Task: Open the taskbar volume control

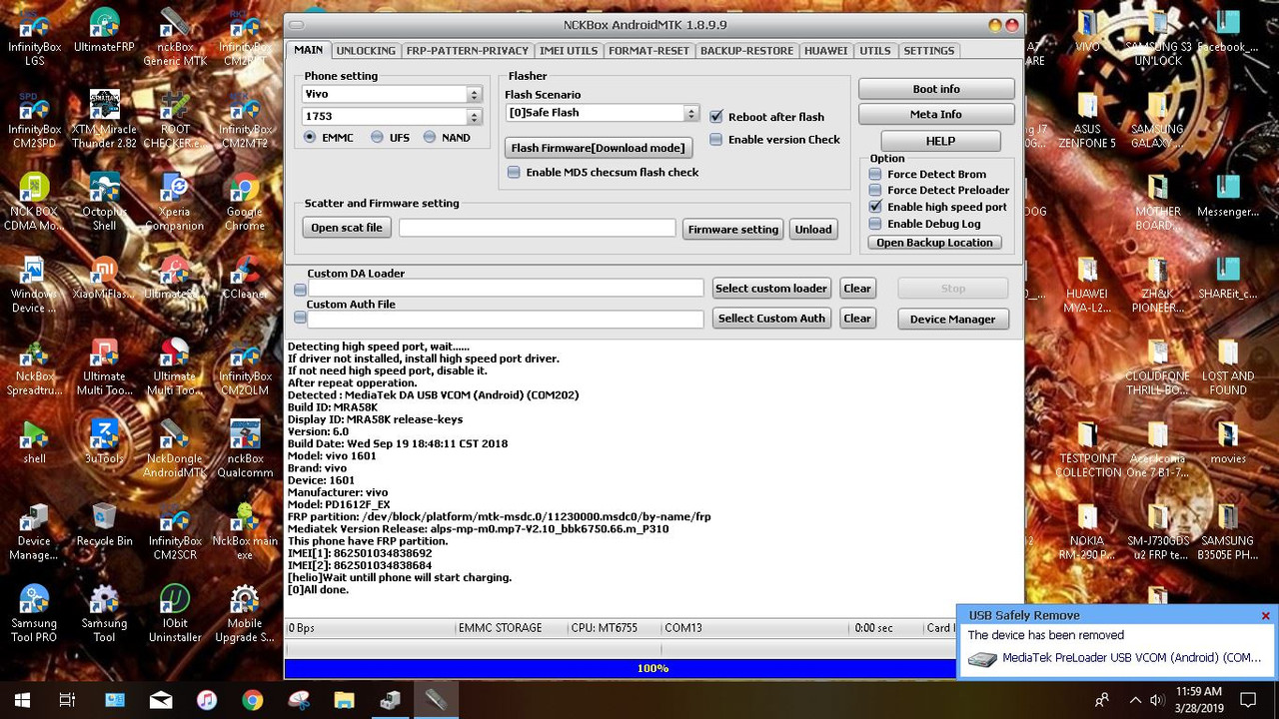Action: pos(1158,700)
